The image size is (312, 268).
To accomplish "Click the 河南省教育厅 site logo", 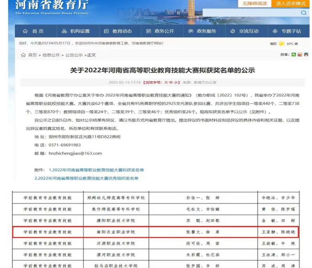I will click(x=52, y=7).
